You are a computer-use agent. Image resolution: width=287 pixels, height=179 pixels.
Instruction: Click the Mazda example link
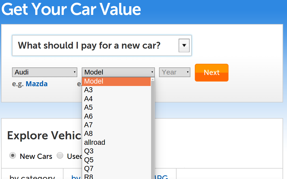(37, 84)
